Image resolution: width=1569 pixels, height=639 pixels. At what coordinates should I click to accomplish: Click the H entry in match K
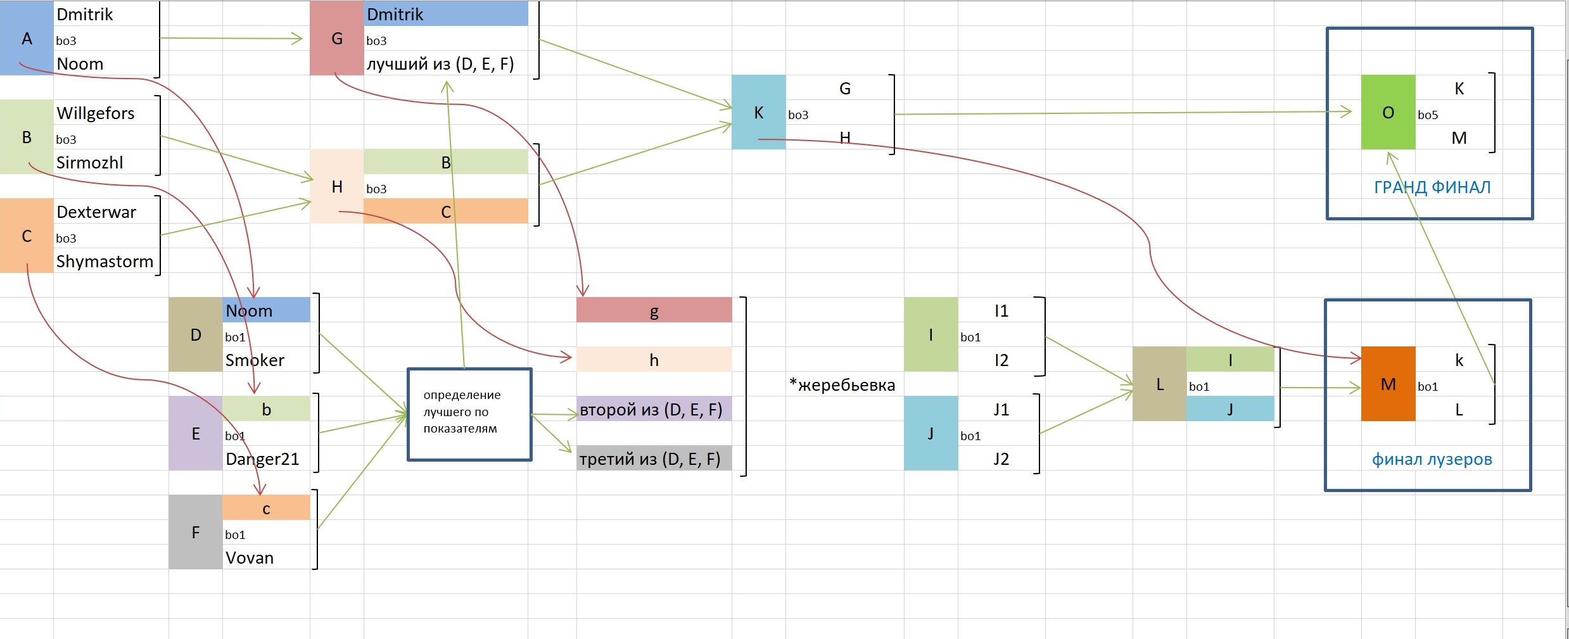845,137
